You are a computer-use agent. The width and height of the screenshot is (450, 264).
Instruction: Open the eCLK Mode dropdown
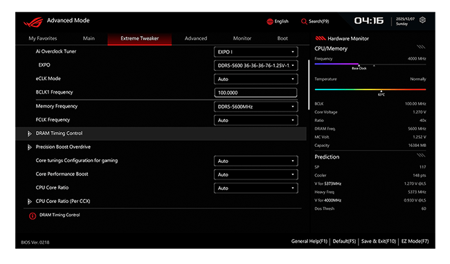pyautogui.click(x=255, y=79)
